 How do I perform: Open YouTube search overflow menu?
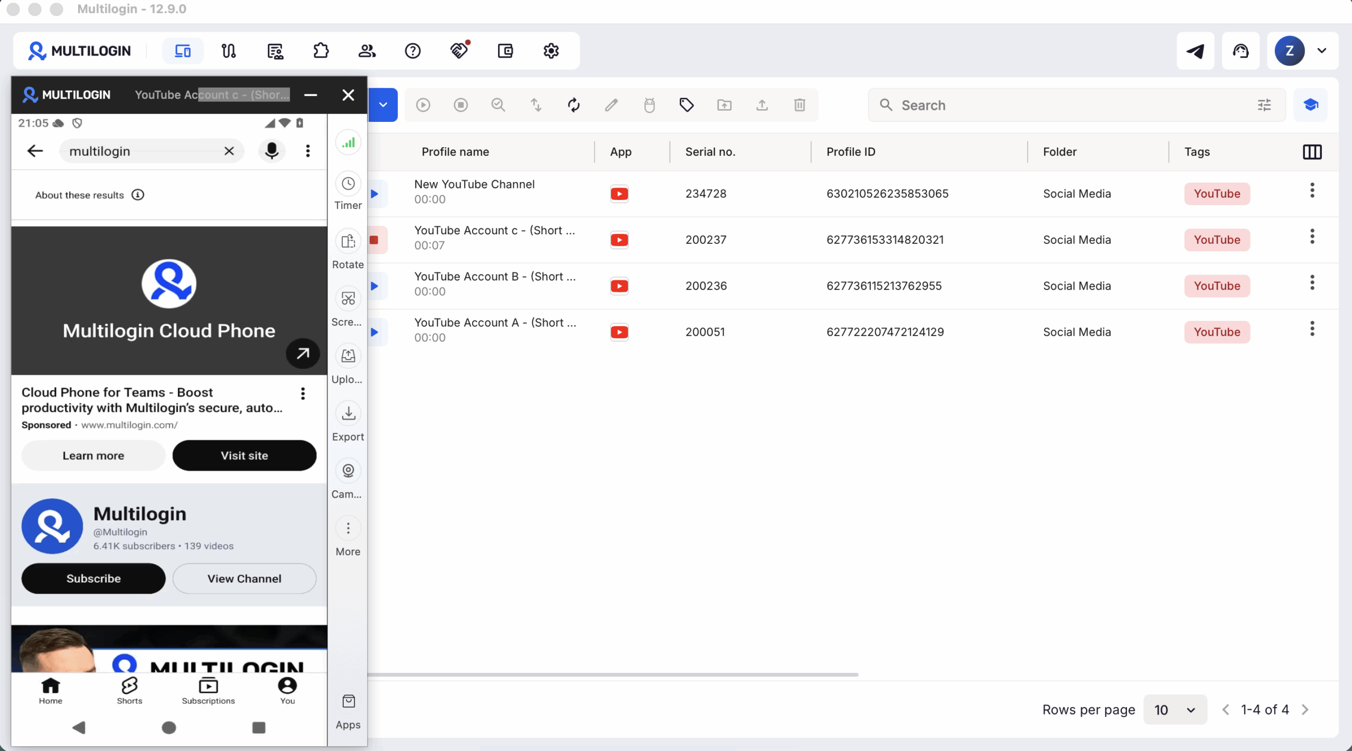(308, 151)
